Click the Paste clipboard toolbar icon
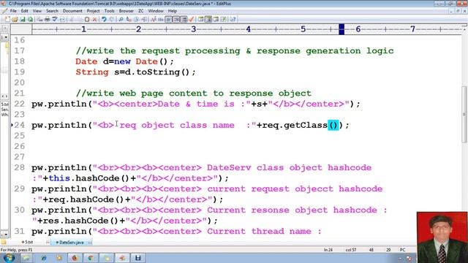The height and width of the screenshot is (263, 468). pyautogui.click(x=87, y=20)
